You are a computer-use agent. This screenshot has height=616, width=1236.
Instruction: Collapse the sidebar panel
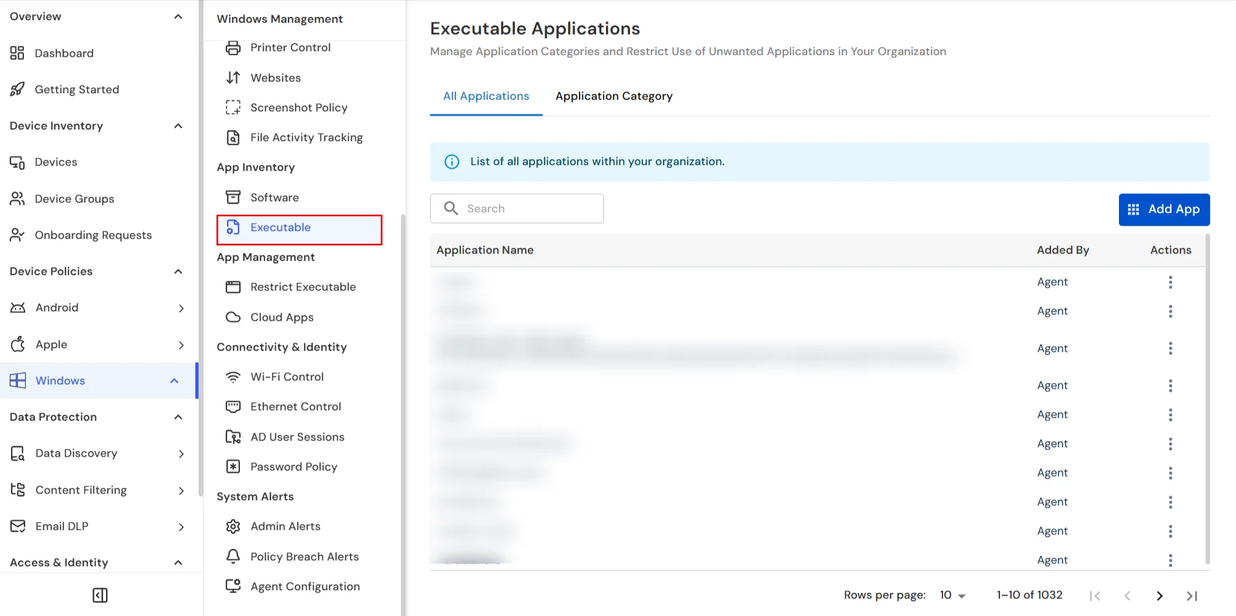pos(100,595)
